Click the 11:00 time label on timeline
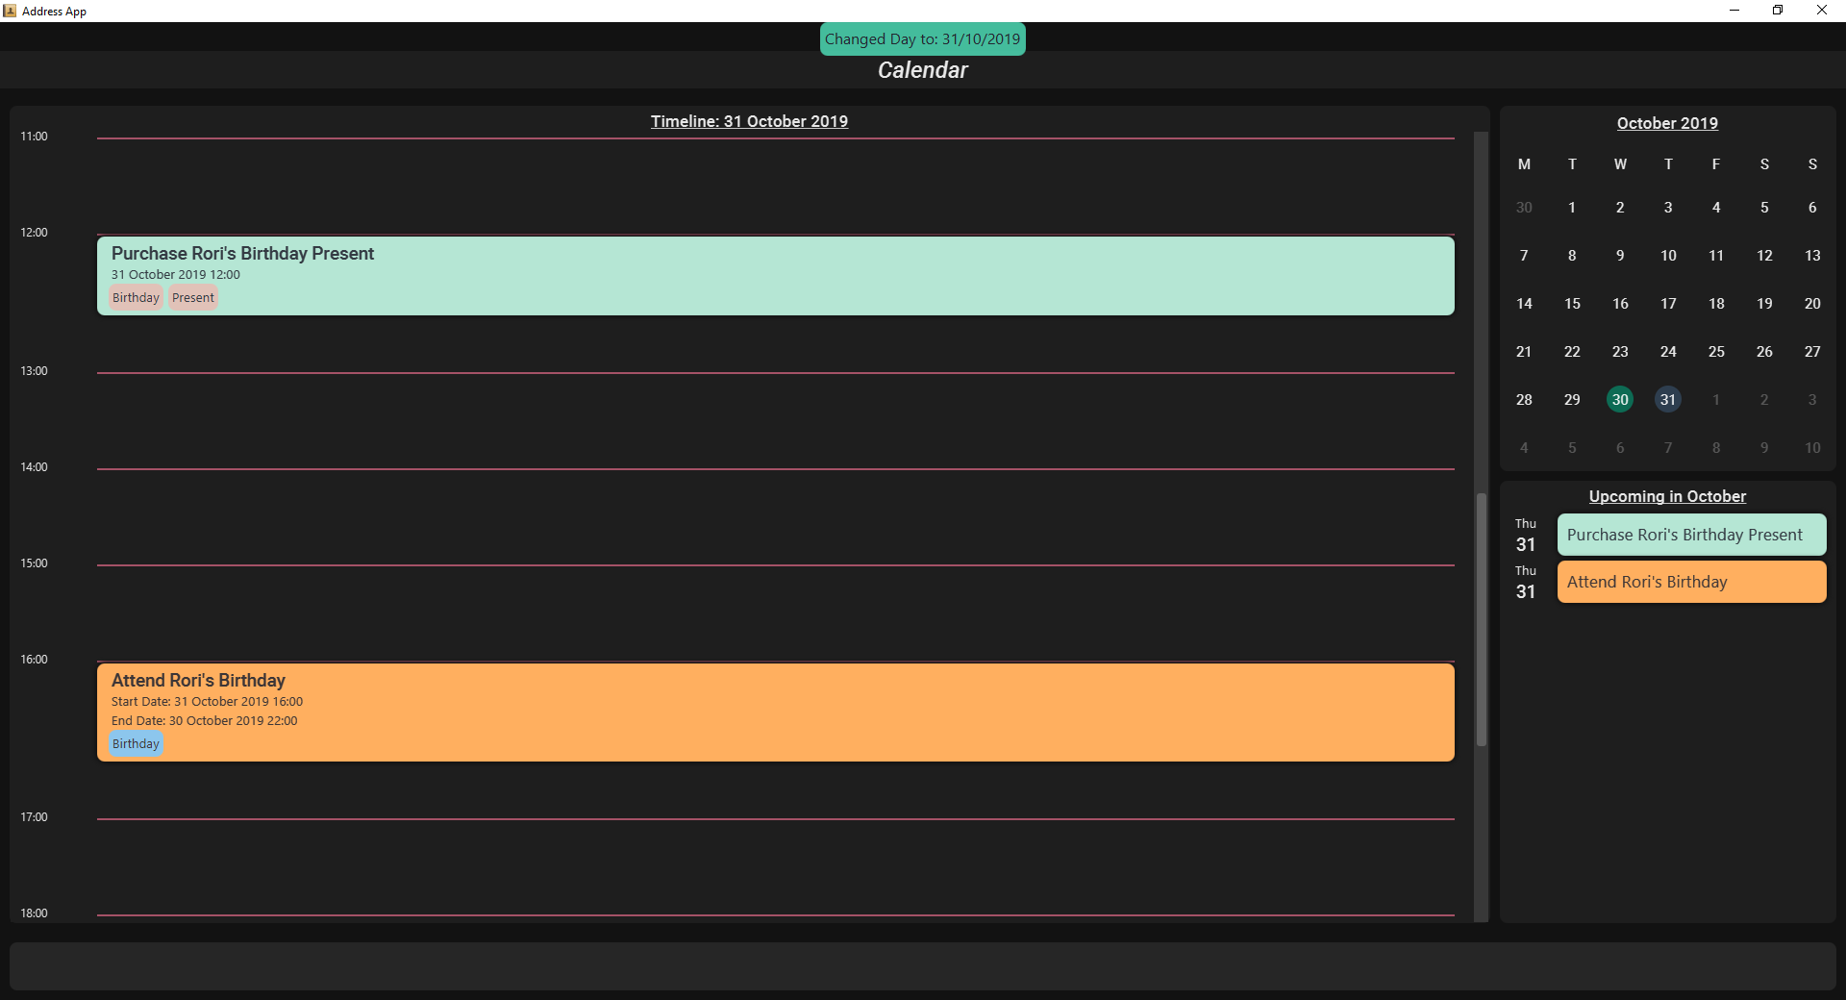 point(34,137)
